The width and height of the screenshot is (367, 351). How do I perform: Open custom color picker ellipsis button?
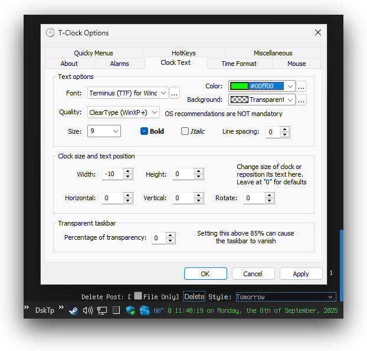[302, 87]
